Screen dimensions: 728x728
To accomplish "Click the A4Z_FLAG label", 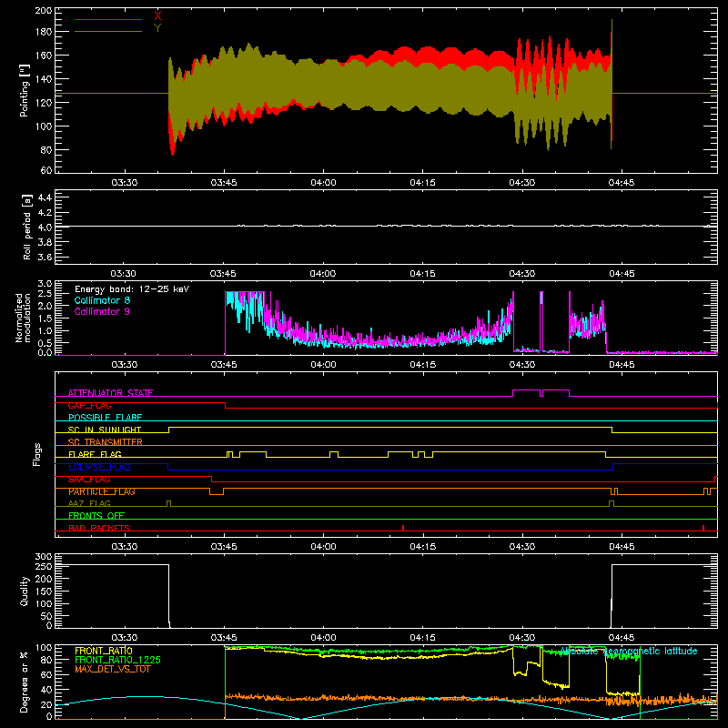I will (x=89, y=503).
